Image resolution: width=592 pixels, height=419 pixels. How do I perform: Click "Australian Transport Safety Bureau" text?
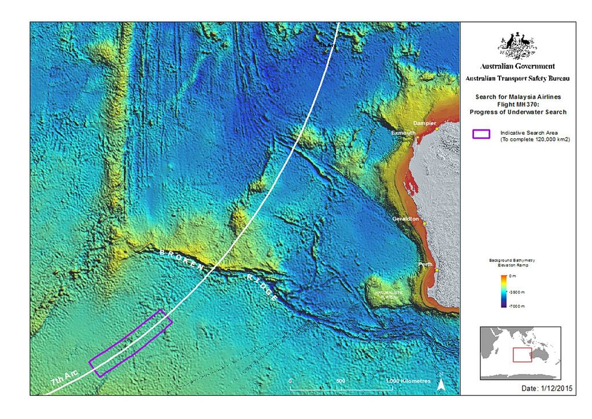coord(517,79)
